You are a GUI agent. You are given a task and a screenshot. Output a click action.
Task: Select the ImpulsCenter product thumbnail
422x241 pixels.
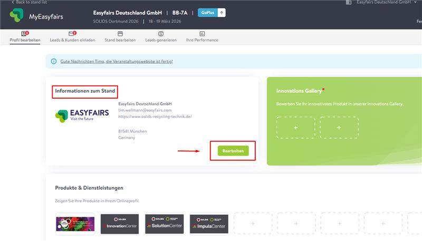click(x=208, y=224)
